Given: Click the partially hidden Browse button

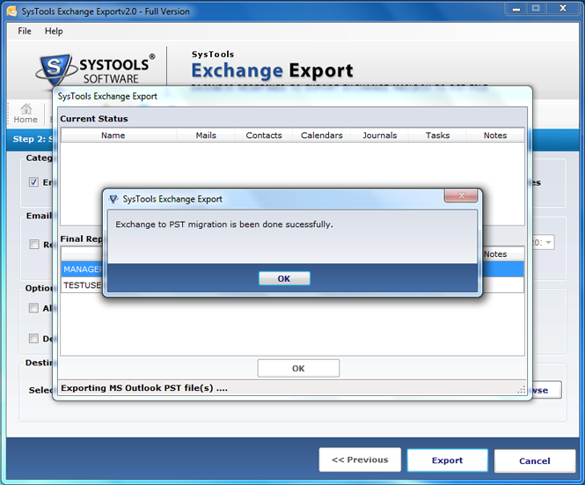Looking at the screenshot, I should coord(545,390).
